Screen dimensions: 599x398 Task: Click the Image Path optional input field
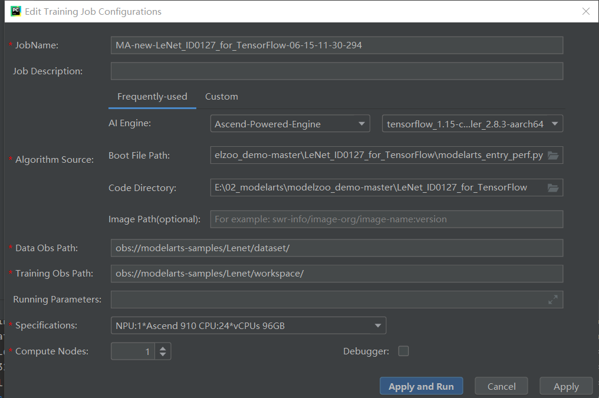click(x=386, y=219)
